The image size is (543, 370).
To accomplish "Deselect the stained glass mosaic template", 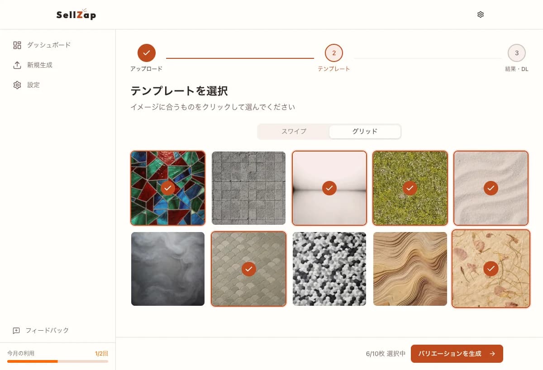I will pyautogui.click(x=168, y=188).
